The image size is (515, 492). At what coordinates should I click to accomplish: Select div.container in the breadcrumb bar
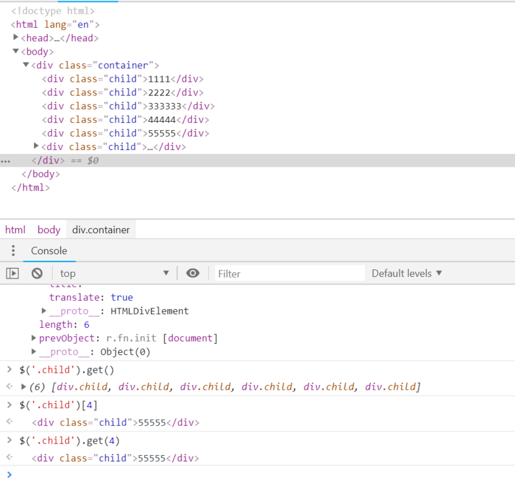coord(101,230)
